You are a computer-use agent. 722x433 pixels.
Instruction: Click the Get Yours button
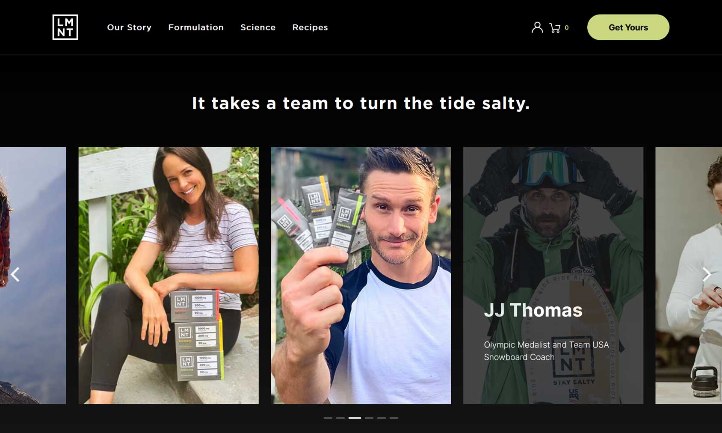coord(628,27)
